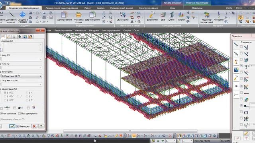Select the nodes tab in Показать panel

[236, 53]
